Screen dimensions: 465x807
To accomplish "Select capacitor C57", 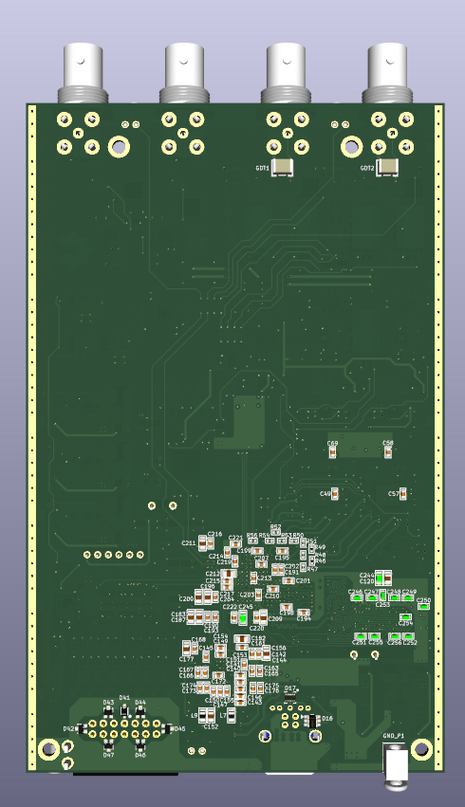I will (403, 494).
